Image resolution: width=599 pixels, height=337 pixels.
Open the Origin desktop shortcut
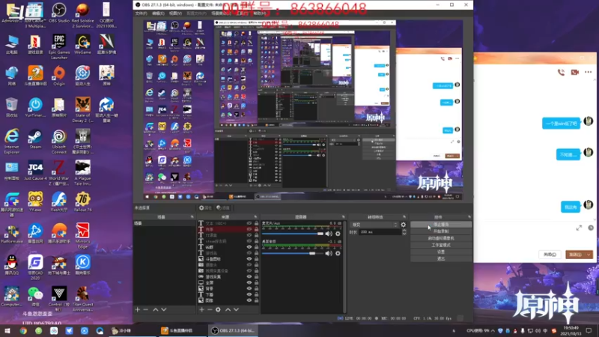coord(59,76)
